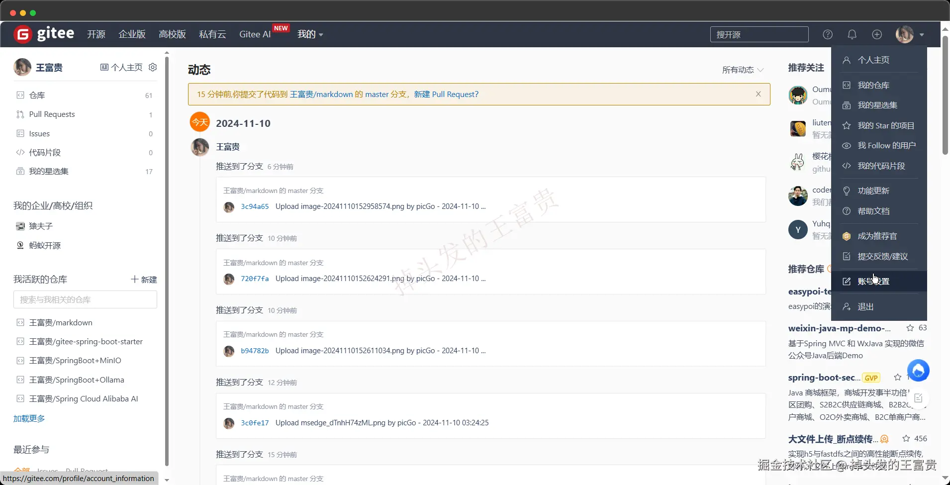The image size is (950, 485).
Task: Select 我的仓库 in the dropdown menu
Action: tap(879, 85)
